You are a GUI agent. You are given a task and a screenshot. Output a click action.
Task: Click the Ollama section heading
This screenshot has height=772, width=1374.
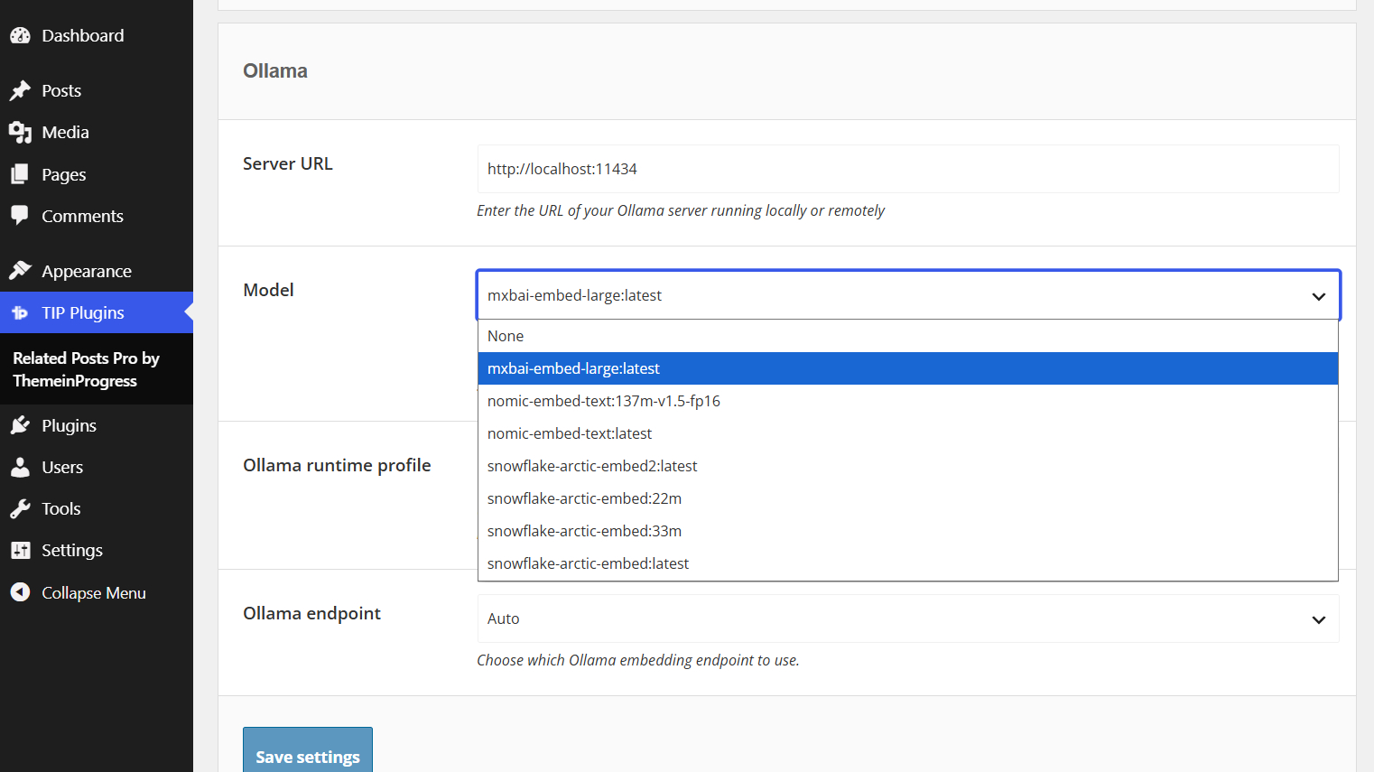[x=275, y=71]
